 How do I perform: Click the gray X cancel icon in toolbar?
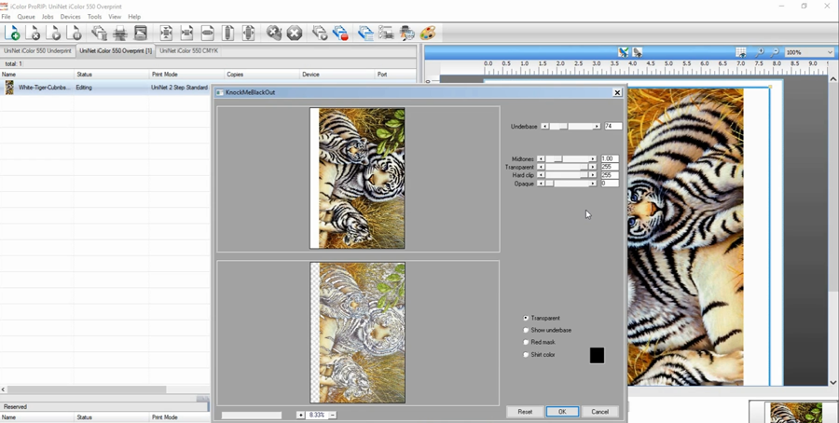coord(295,34)
